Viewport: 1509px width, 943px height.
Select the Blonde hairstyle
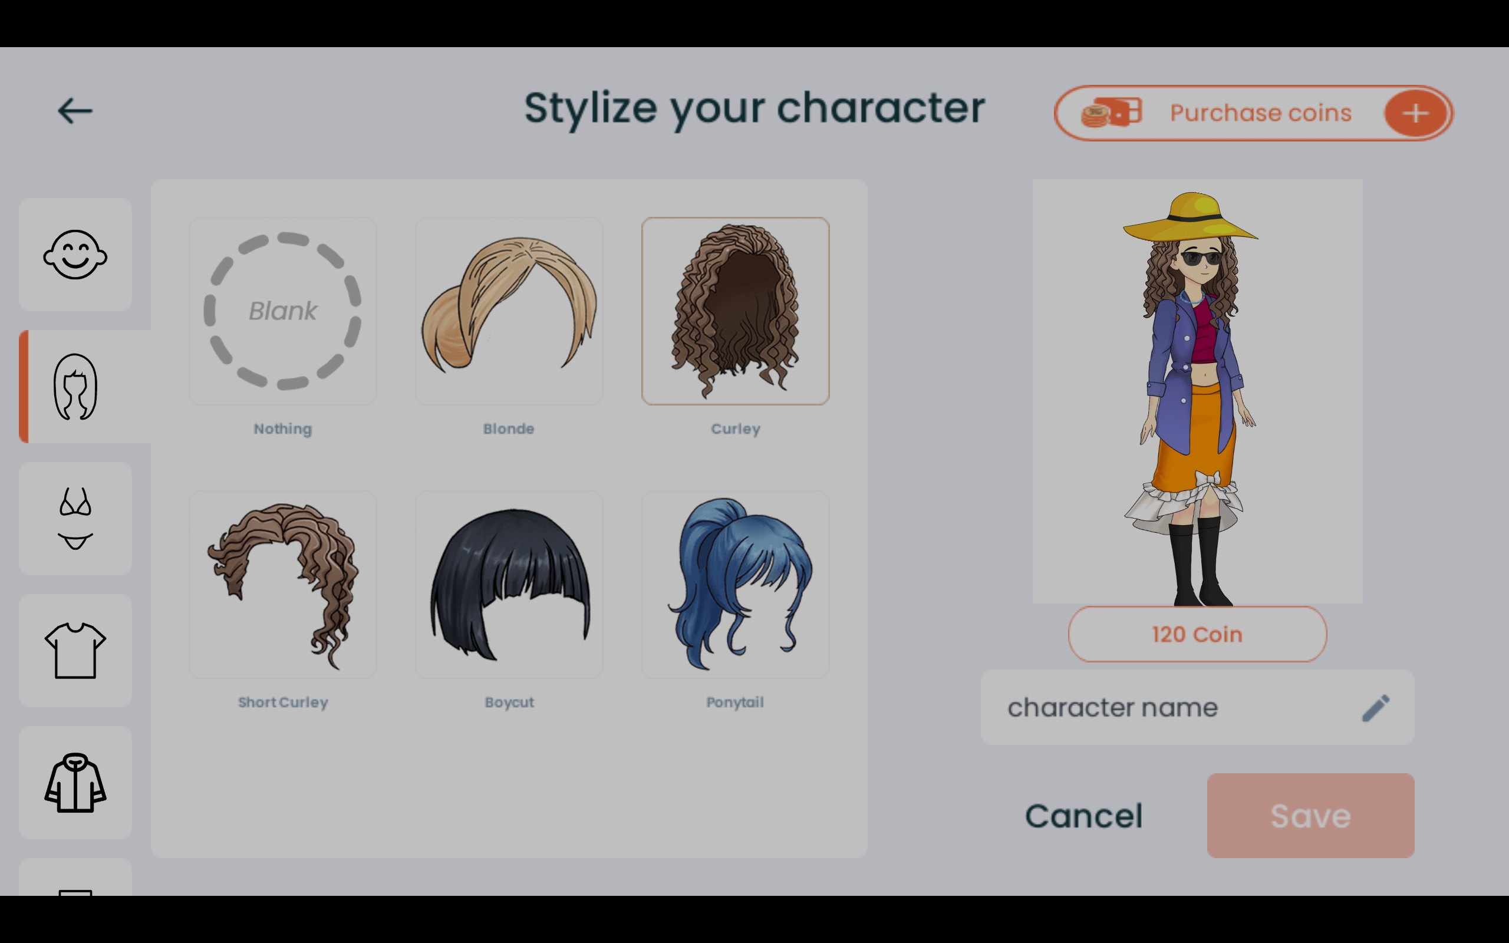509,311
